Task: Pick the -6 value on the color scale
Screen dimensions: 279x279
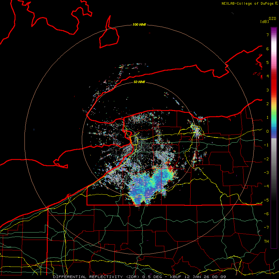Action: coord(266,214)
